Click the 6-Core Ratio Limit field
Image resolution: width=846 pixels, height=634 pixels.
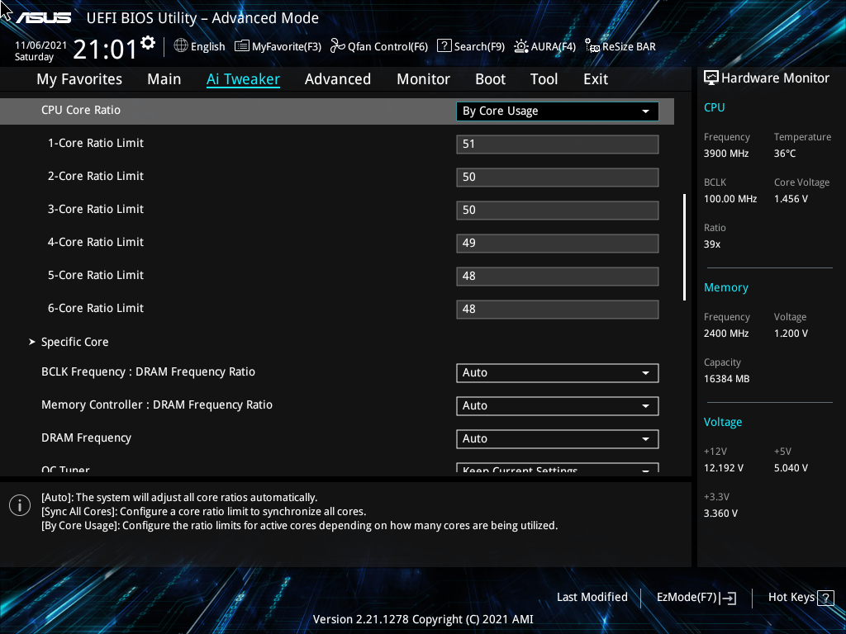click(558, 310)
